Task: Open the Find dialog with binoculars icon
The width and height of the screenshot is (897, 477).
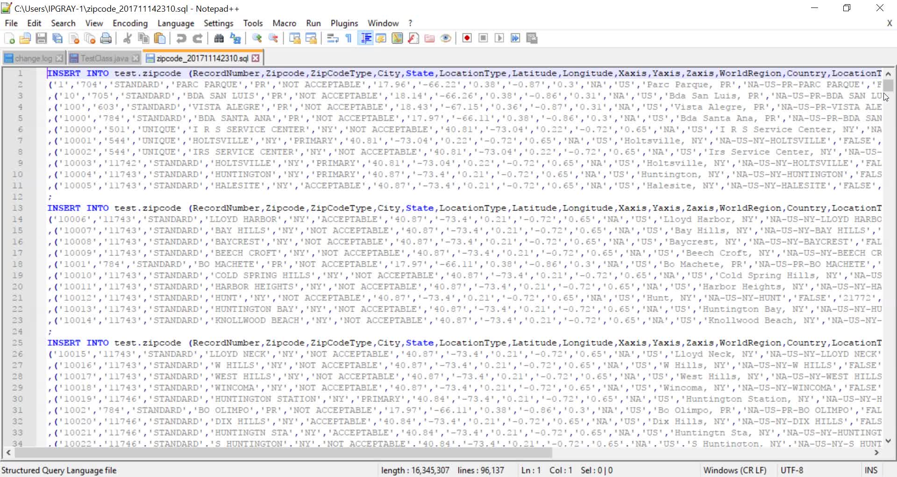Action: tap(218, 38)
